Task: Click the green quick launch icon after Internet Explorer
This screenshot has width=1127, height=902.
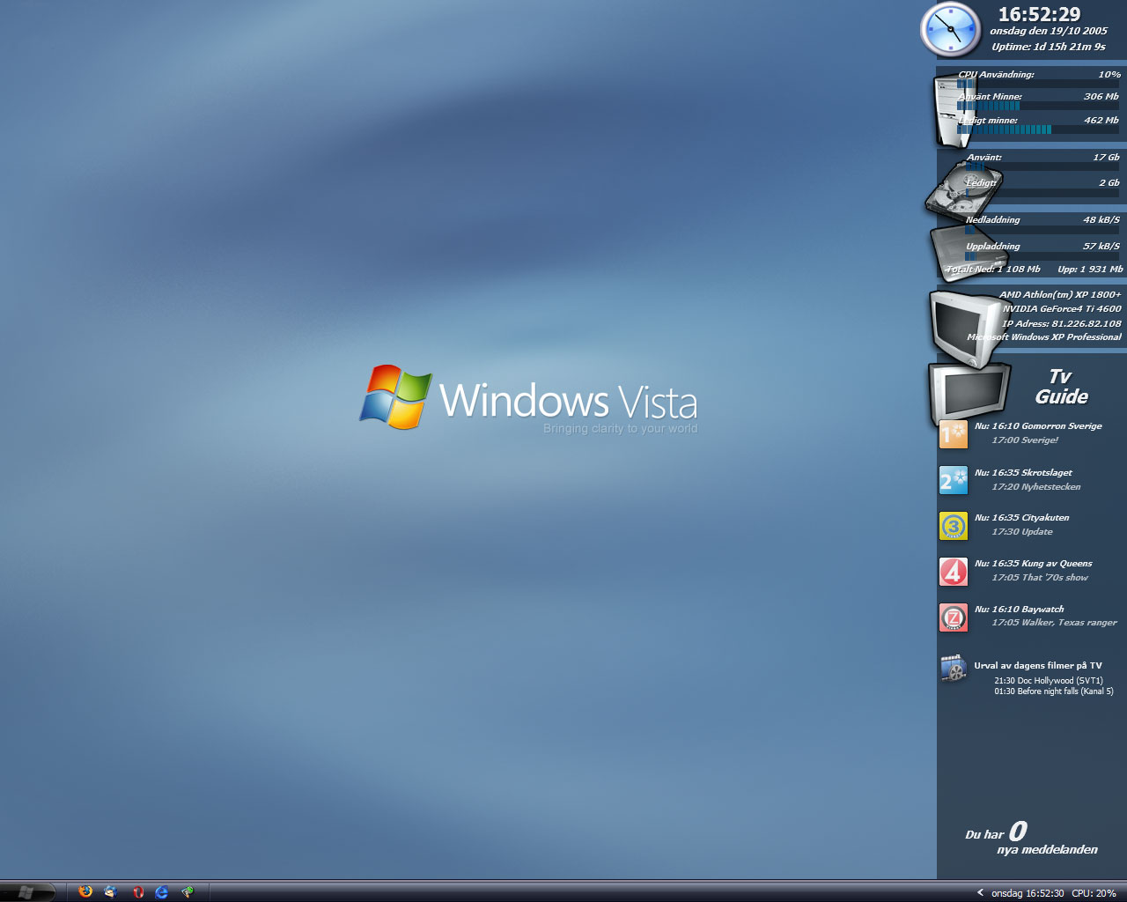Action: tap(188, 892)
